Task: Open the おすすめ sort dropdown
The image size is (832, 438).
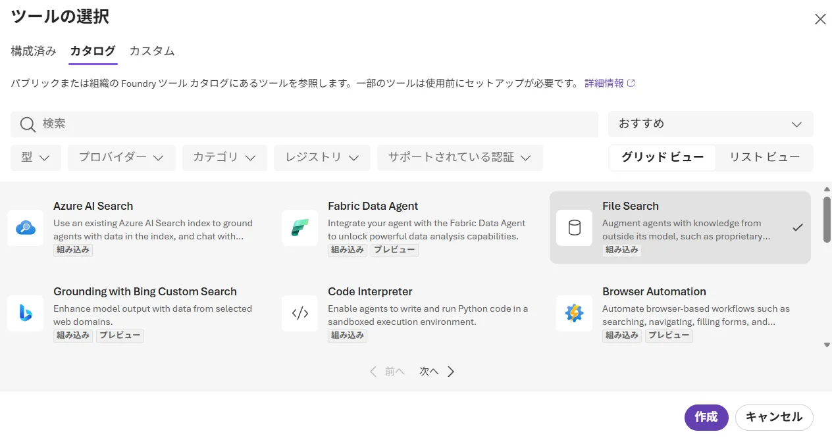Action: [711, 124]
